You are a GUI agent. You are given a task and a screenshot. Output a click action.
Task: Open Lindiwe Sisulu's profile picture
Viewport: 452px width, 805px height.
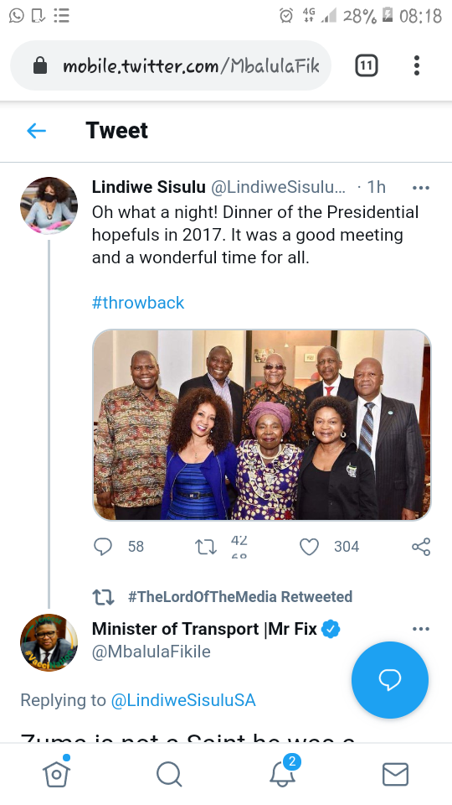pyautogui.click(x=49, y=206)
